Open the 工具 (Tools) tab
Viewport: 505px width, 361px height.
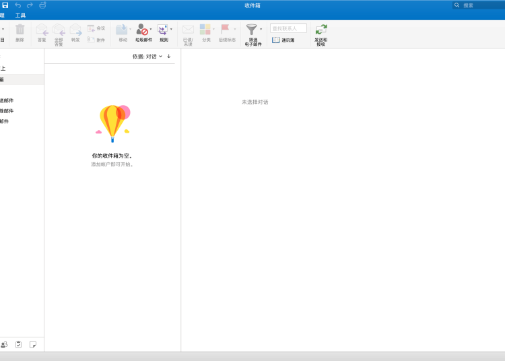(x=20, y=15)
